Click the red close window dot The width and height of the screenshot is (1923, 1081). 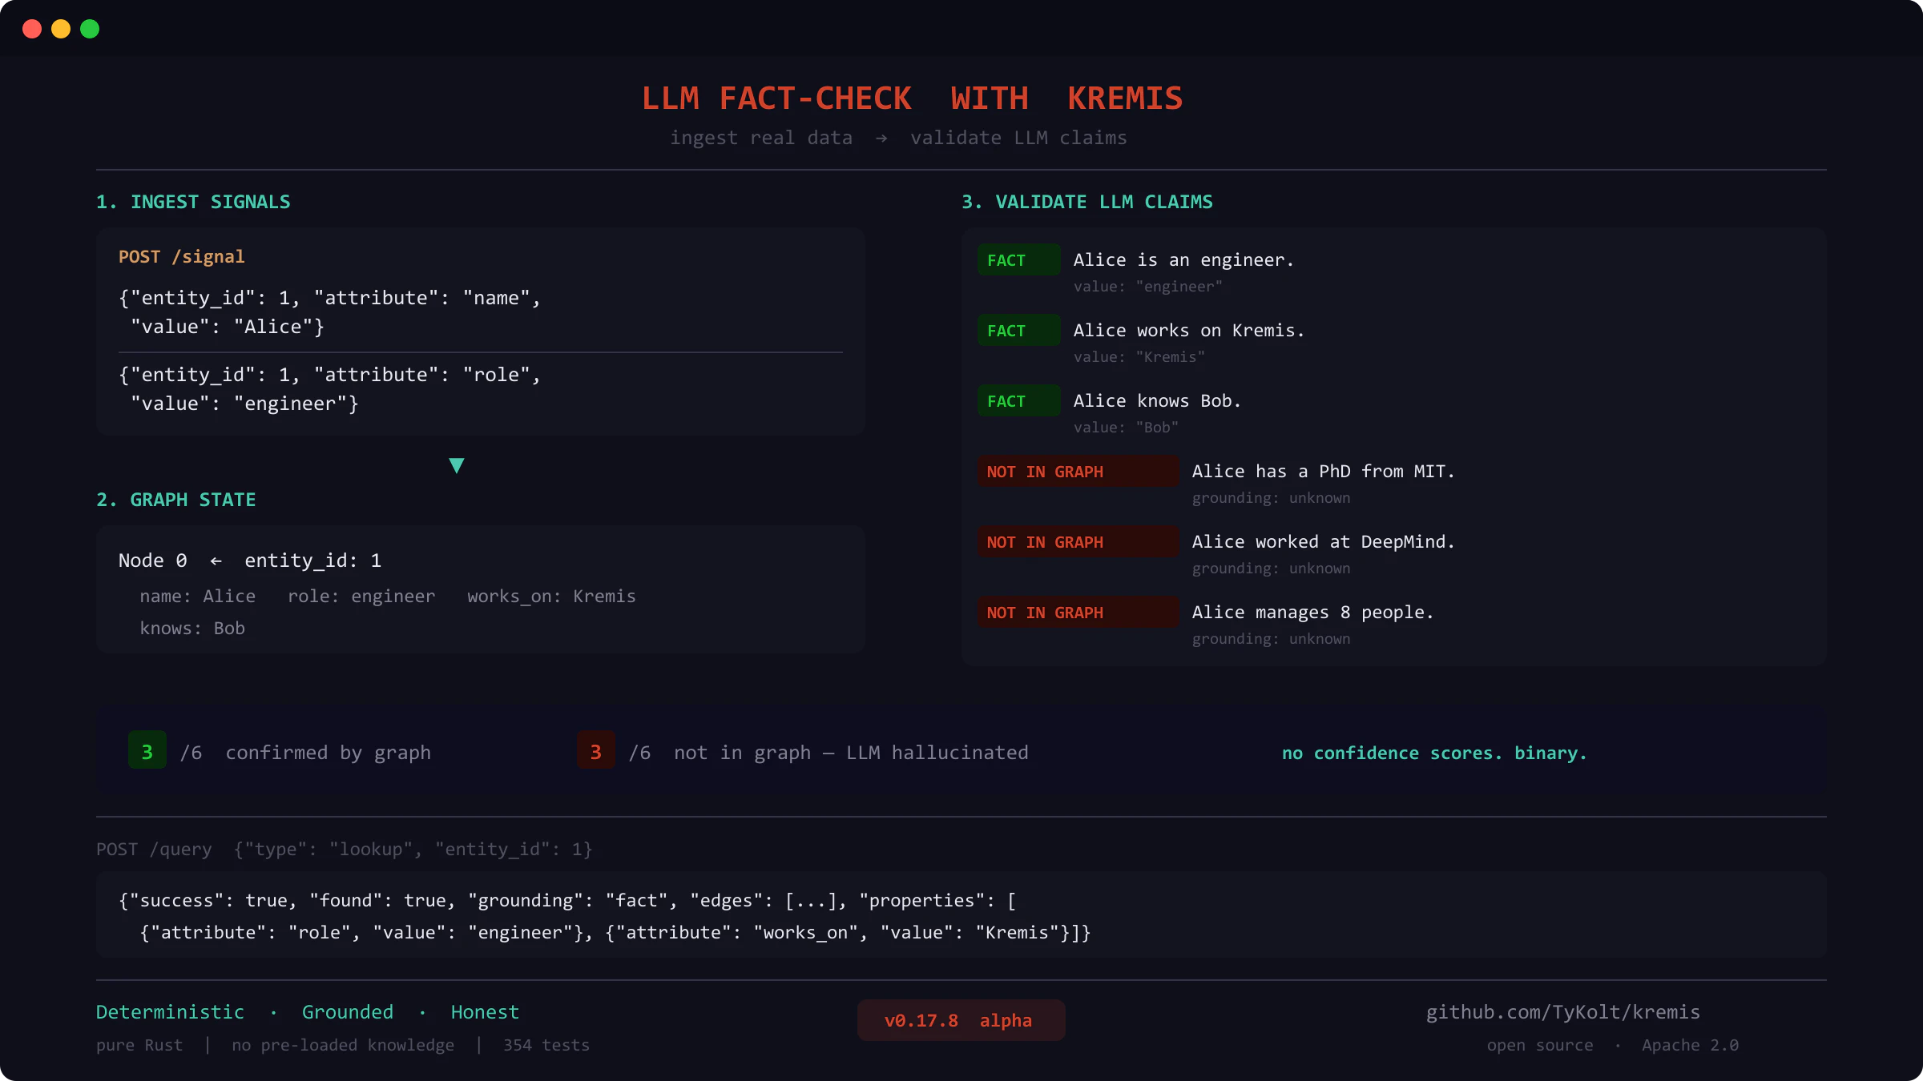[x=32, y=30]
